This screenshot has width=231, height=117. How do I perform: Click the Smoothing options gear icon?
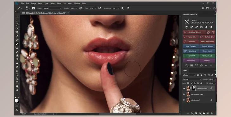coord(122,8)
